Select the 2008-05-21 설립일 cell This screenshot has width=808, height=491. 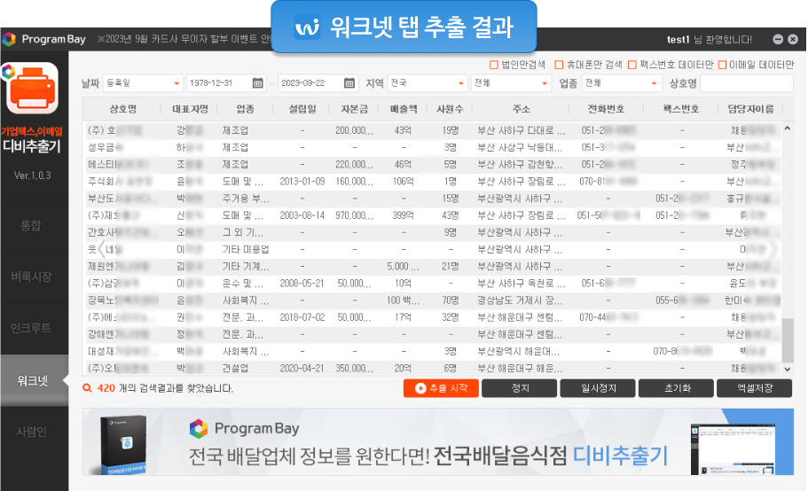coord(302,283)
